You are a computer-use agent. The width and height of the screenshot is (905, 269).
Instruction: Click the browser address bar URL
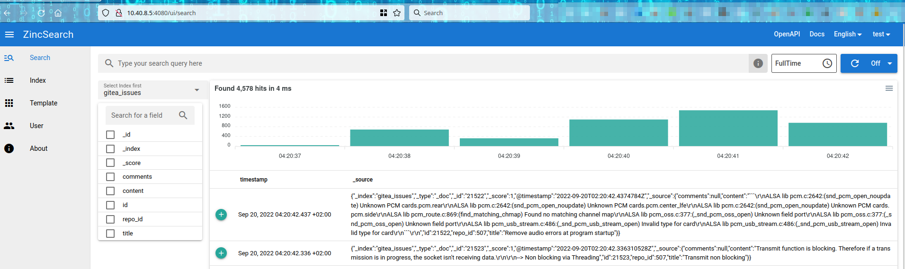pyautogui.click(x=161, y=13)
